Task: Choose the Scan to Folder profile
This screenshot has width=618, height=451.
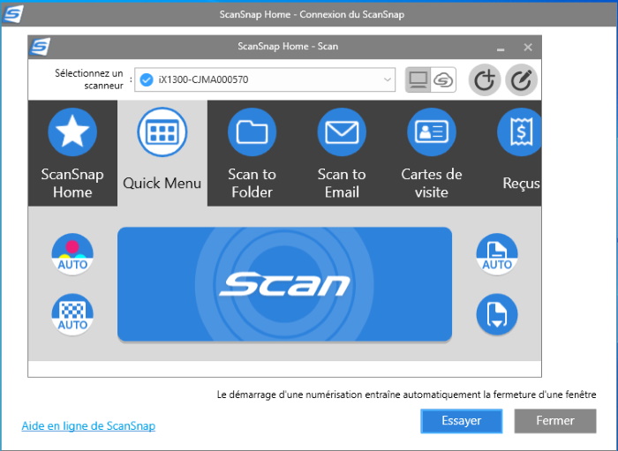Action: point(252,153)
